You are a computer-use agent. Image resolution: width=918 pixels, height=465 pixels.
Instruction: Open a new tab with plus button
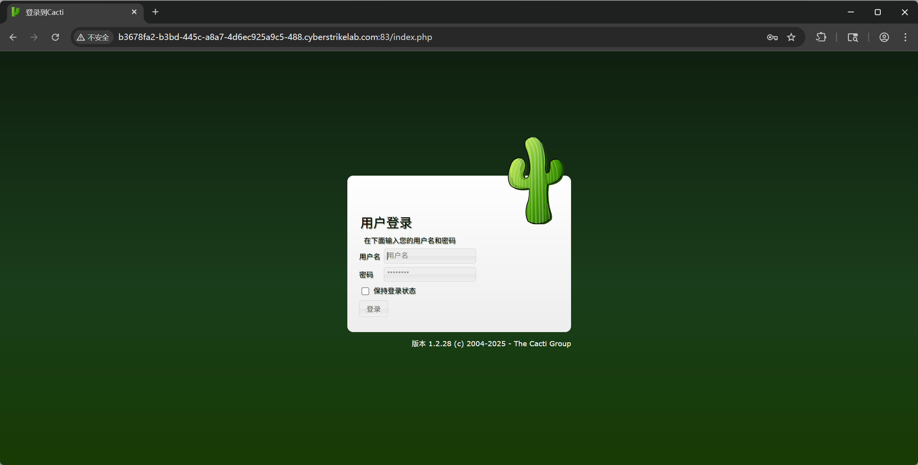(155, 12)
